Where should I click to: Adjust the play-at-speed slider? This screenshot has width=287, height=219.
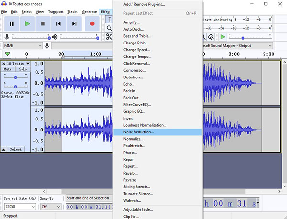click(243, 38)
